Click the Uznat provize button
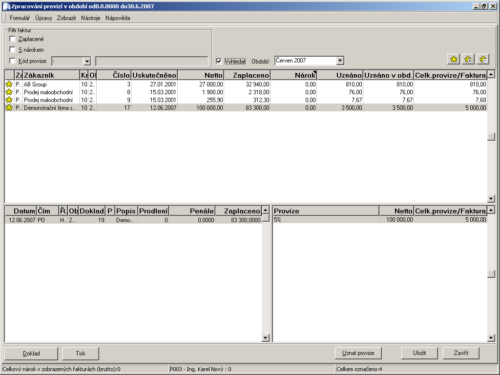Screen dimensions: 500x375 (358, 353)
